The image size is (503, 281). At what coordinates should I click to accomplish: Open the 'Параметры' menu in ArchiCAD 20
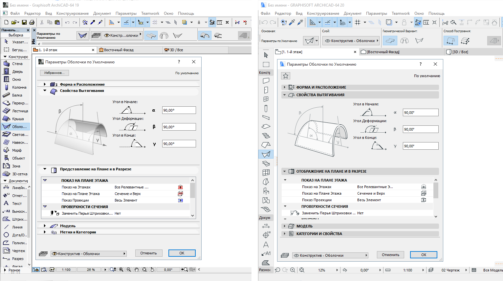[377, 13]
